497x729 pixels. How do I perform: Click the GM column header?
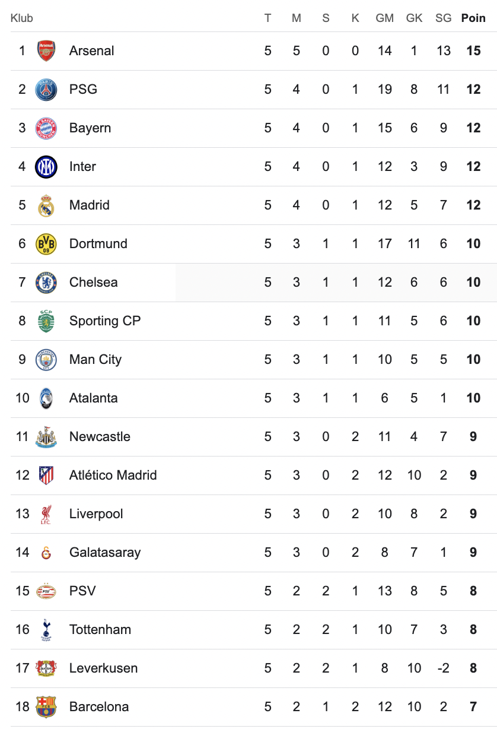point(385,18)
